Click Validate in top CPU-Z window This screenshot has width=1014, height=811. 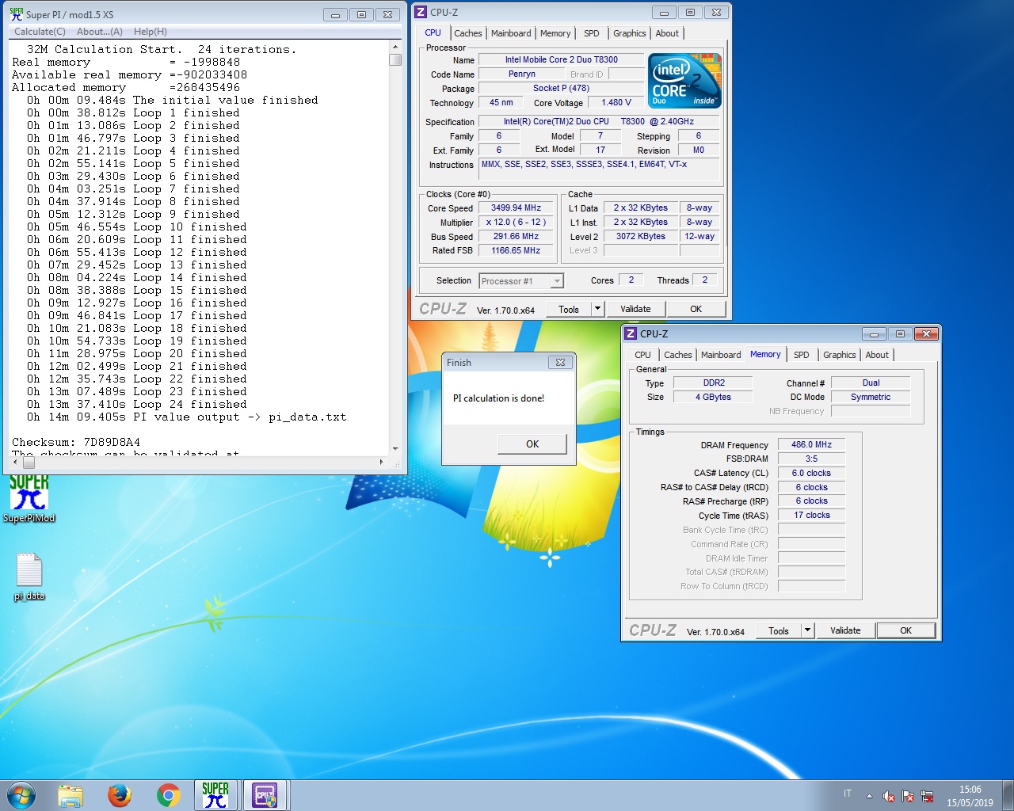[635, 310]
